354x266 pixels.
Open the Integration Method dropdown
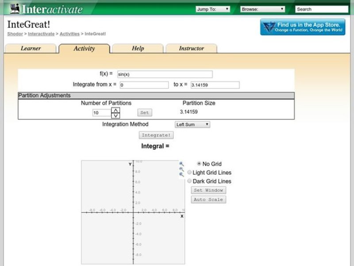192,125
